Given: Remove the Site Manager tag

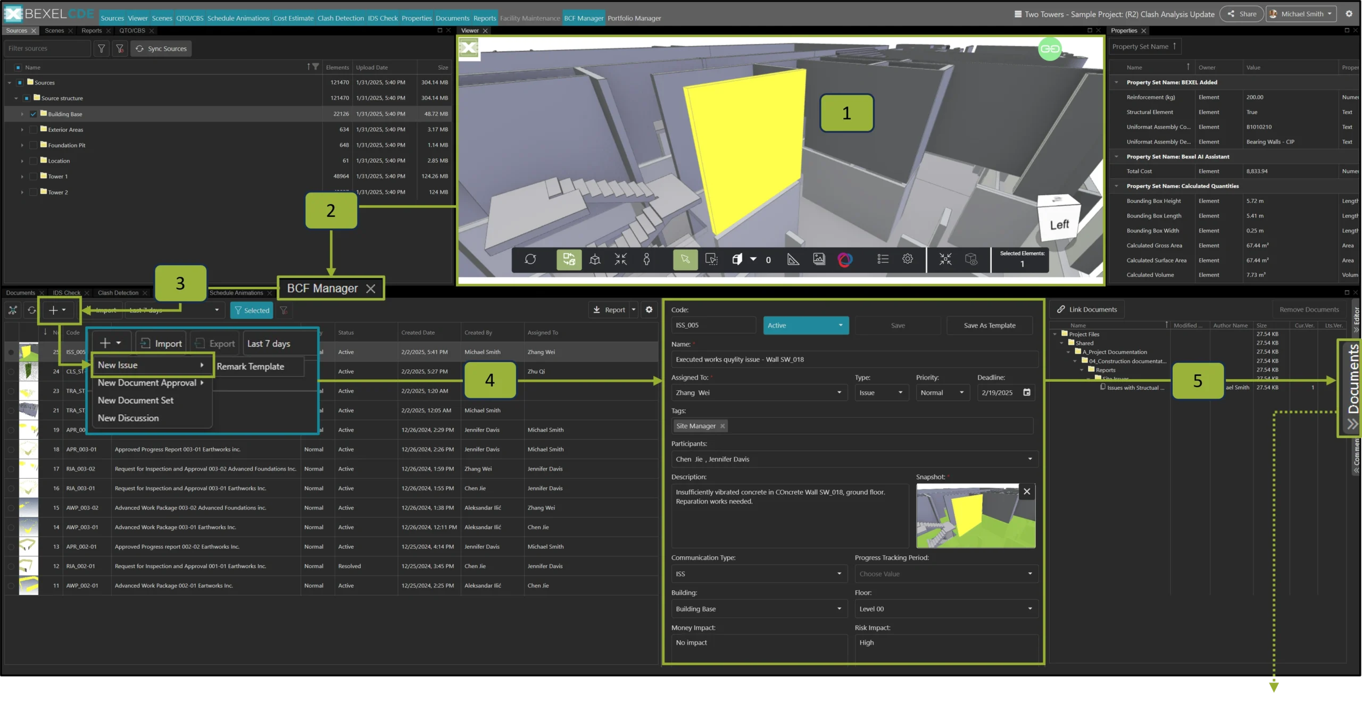Looking at the screenshot, I should pyautogui.click(x=722, y=426).
